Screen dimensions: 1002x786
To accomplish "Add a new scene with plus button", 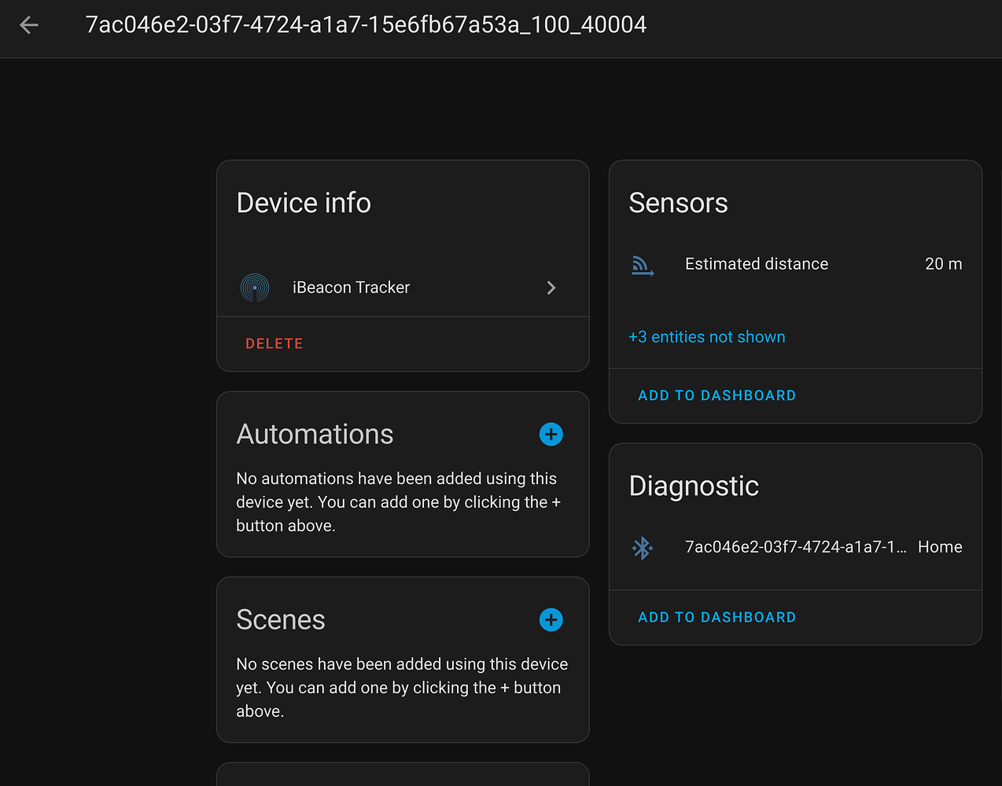I will pyautogui.click(x=551, y=619).
